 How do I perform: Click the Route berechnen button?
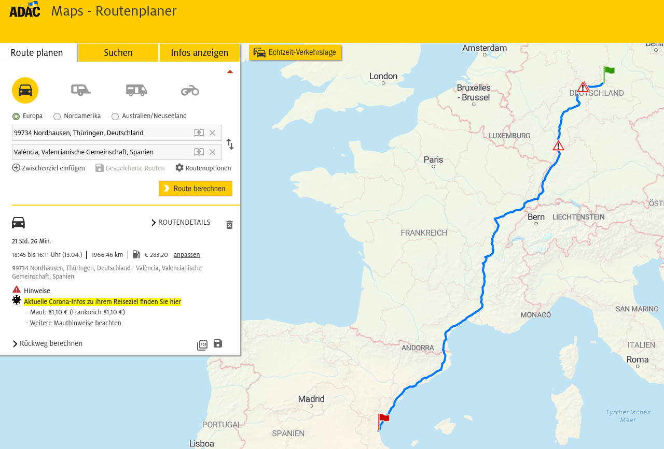tap(196, 189)
